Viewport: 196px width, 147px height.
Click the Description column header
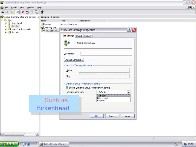[92, 21]
